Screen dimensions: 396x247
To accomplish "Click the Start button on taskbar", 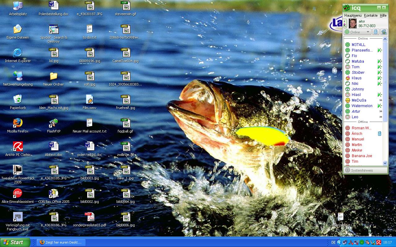I will pos(15,242).
